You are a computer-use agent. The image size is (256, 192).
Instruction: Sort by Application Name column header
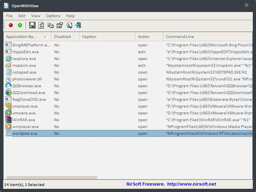27,37
